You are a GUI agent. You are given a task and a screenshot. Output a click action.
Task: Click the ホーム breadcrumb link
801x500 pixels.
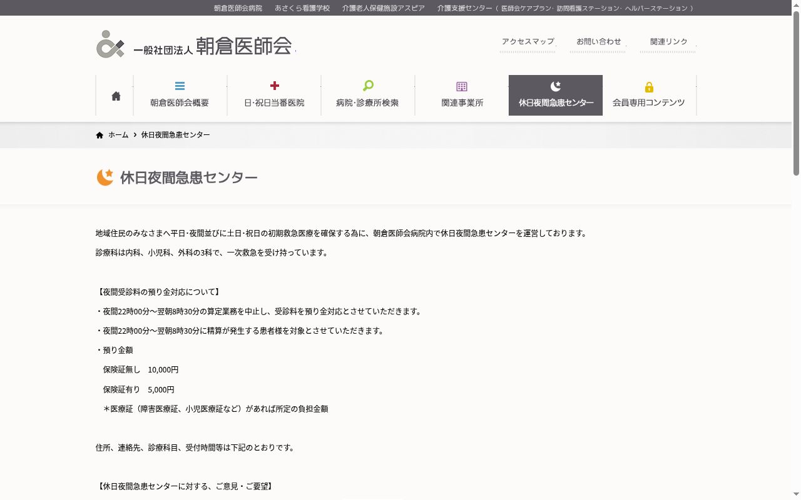click(x=118, y=135)
